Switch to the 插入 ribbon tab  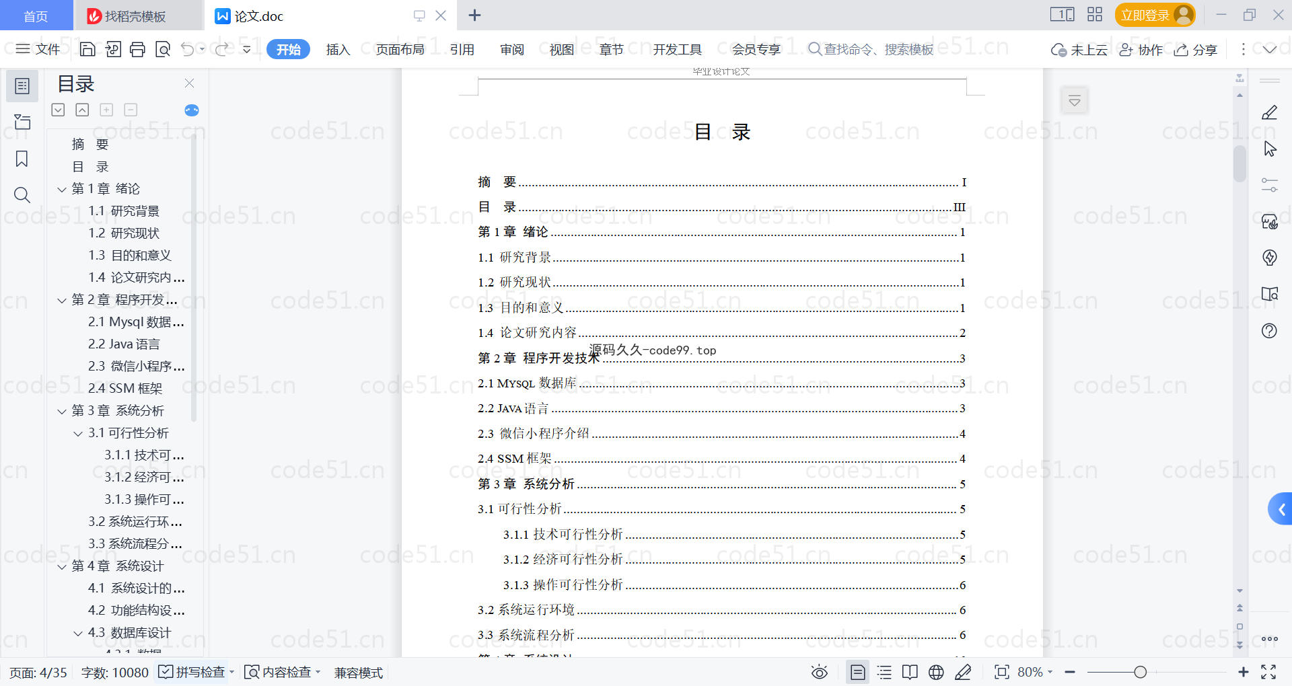pyautogui.click(x=338, y=49)
